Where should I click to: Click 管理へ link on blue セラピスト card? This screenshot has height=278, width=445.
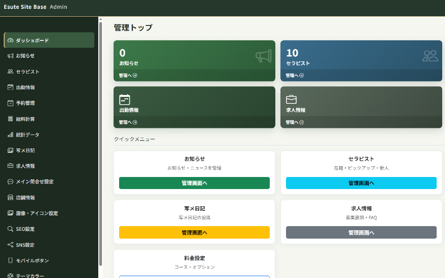click(295, 76)
